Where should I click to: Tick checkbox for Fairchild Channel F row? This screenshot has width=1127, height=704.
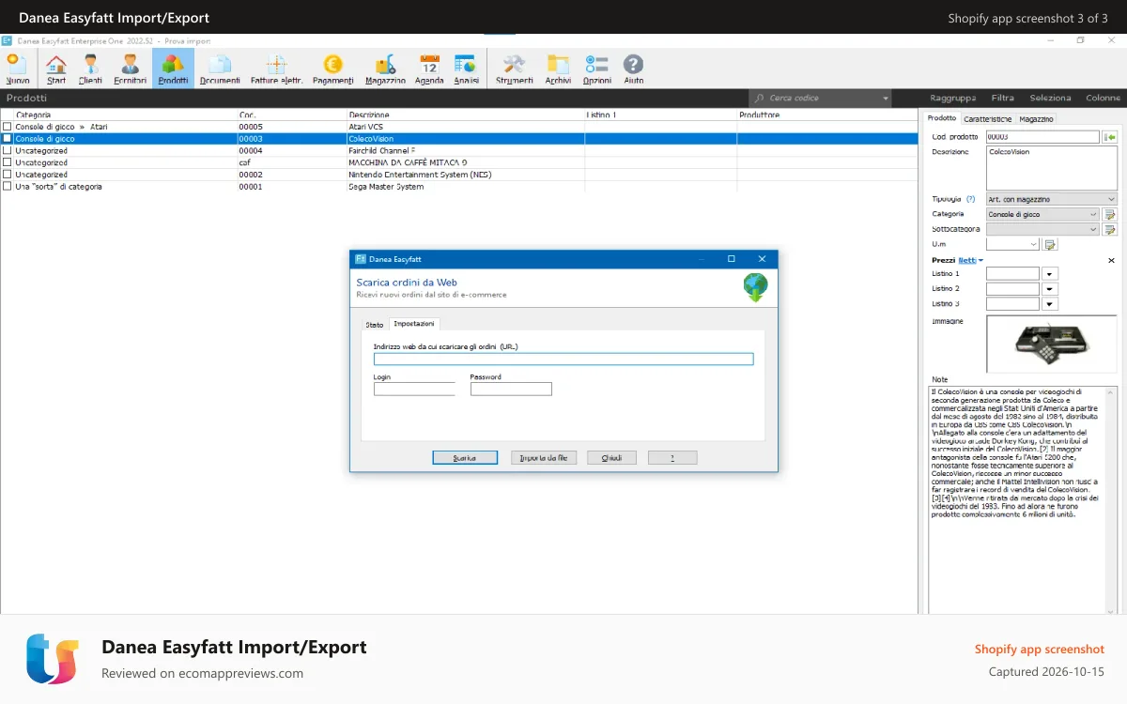8,150
